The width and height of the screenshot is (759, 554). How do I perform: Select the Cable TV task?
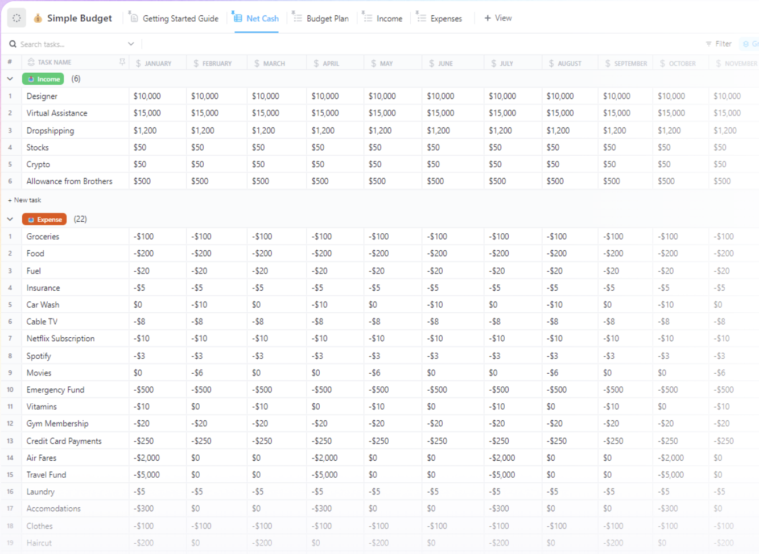tap(42, 322)
